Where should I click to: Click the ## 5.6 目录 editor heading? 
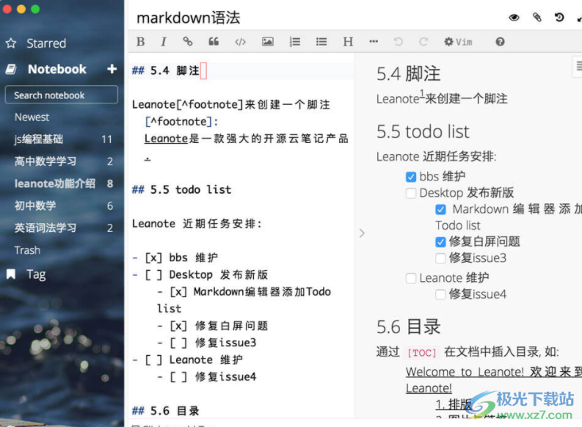click(x=166, y=411)
